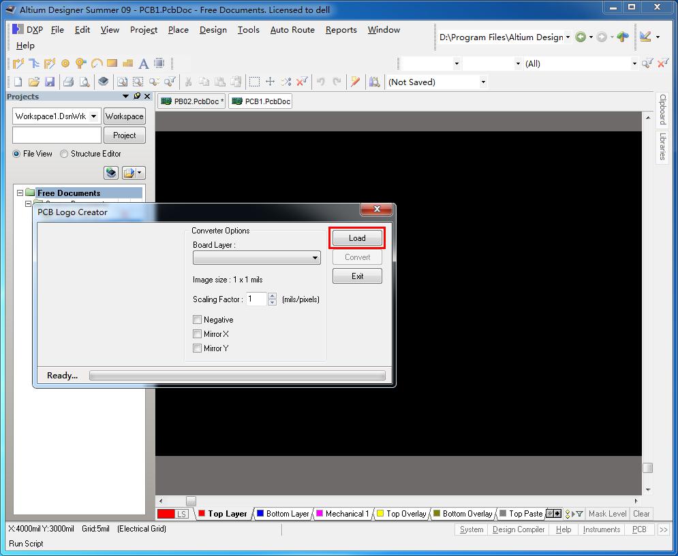This screenshot has width=678, height=556.
Task: Open the Devices View chip icon
Action: [x=103, y=81]
